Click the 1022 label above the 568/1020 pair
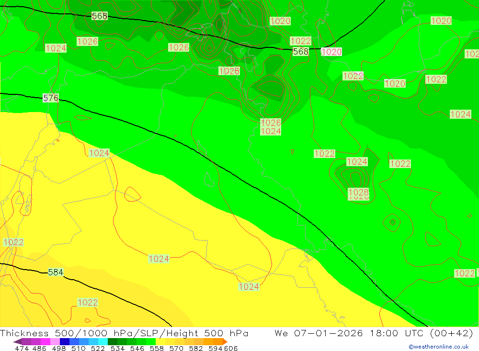479x351 pixels. click(301, 41)
